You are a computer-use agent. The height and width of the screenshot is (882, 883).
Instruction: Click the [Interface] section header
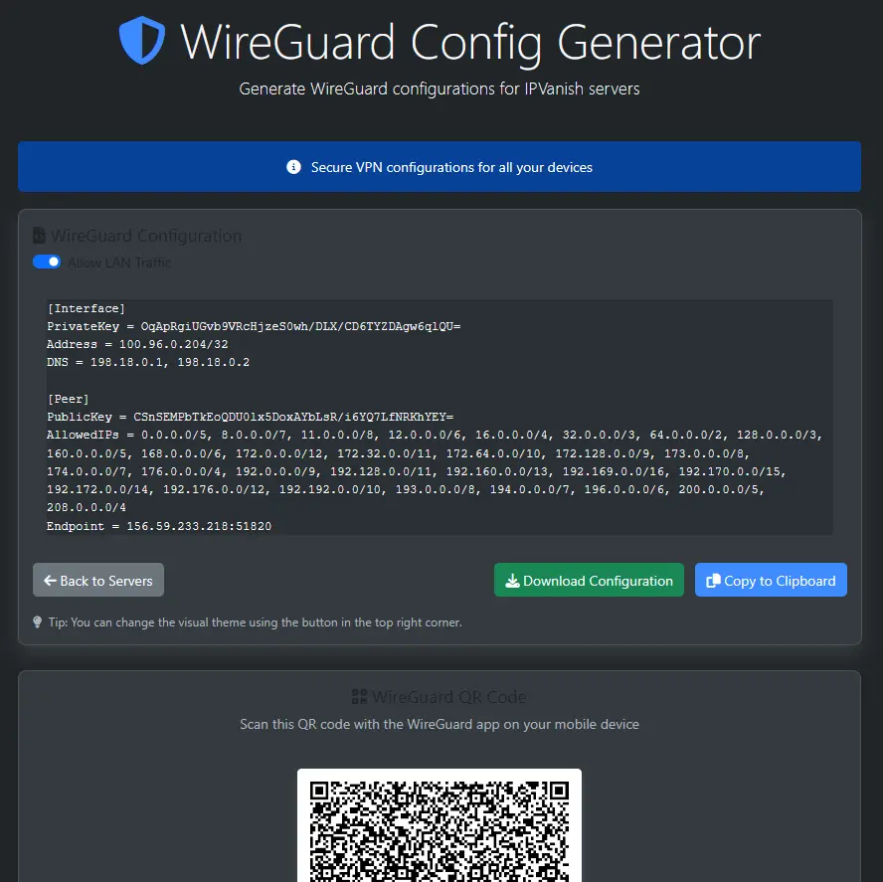click(x=87, y=308)
